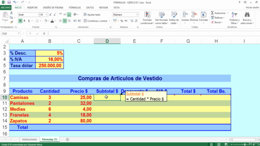This screenshot has width=260, height=146.
Task: Align text to cell top
Action: pyautogui.click(x=61, y=15)
